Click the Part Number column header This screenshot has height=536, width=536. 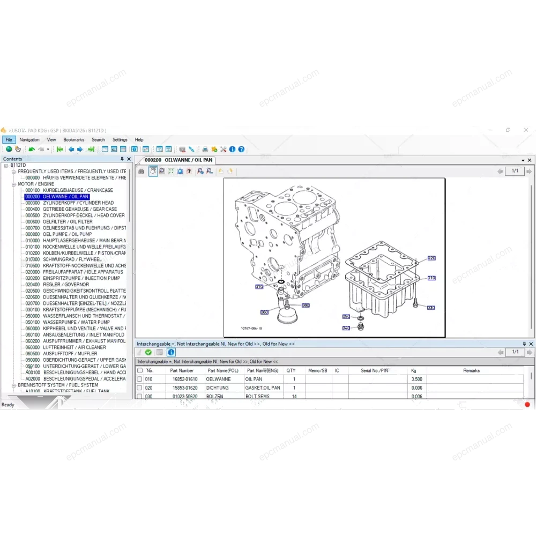(182, 370)
